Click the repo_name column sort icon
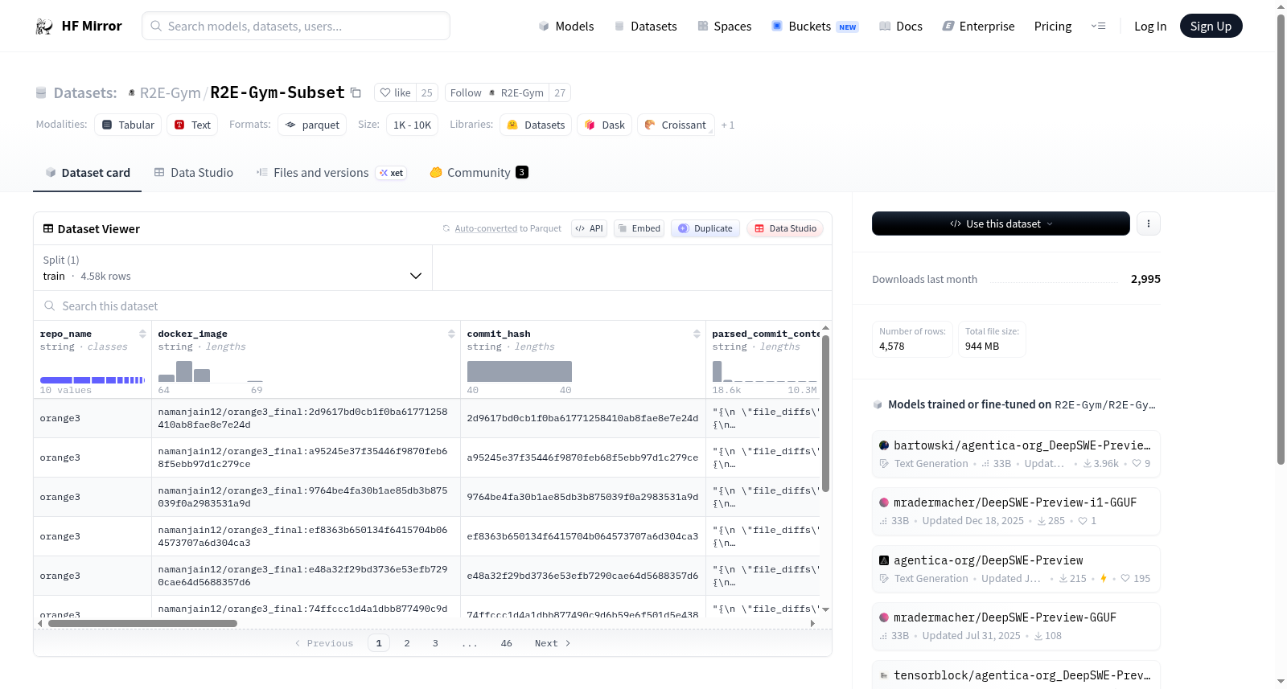1287x689 pixels. point(142,334)
